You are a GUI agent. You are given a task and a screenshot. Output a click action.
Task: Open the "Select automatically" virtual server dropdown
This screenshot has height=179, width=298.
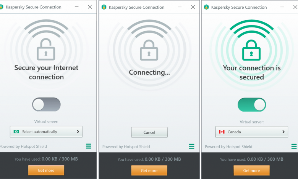pyautogui.click(x=46, y=132)
